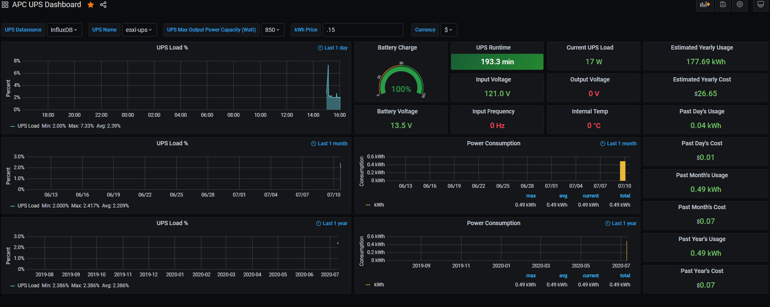Click the yellow bar at 07/10
The image size is (770, 307).
coord(623,171)
